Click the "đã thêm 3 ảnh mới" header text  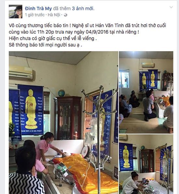(74, 8)
